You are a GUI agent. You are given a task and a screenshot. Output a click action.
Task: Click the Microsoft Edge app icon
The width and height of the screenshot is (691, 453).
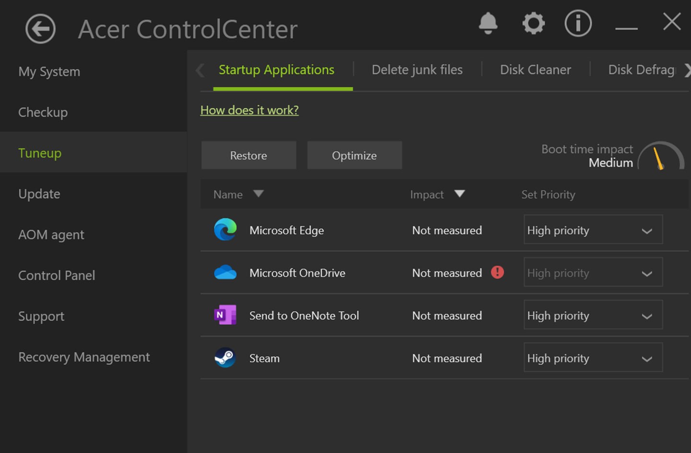(225, 230)
